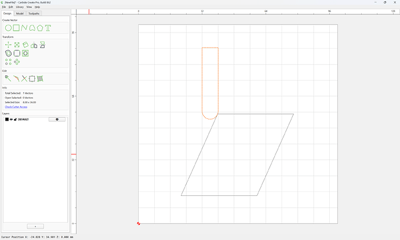The width and height of the screenshot is (400, 240).
Task: Open the Linear Array tool
Action: pyautogui.click(x=8, y=61)
